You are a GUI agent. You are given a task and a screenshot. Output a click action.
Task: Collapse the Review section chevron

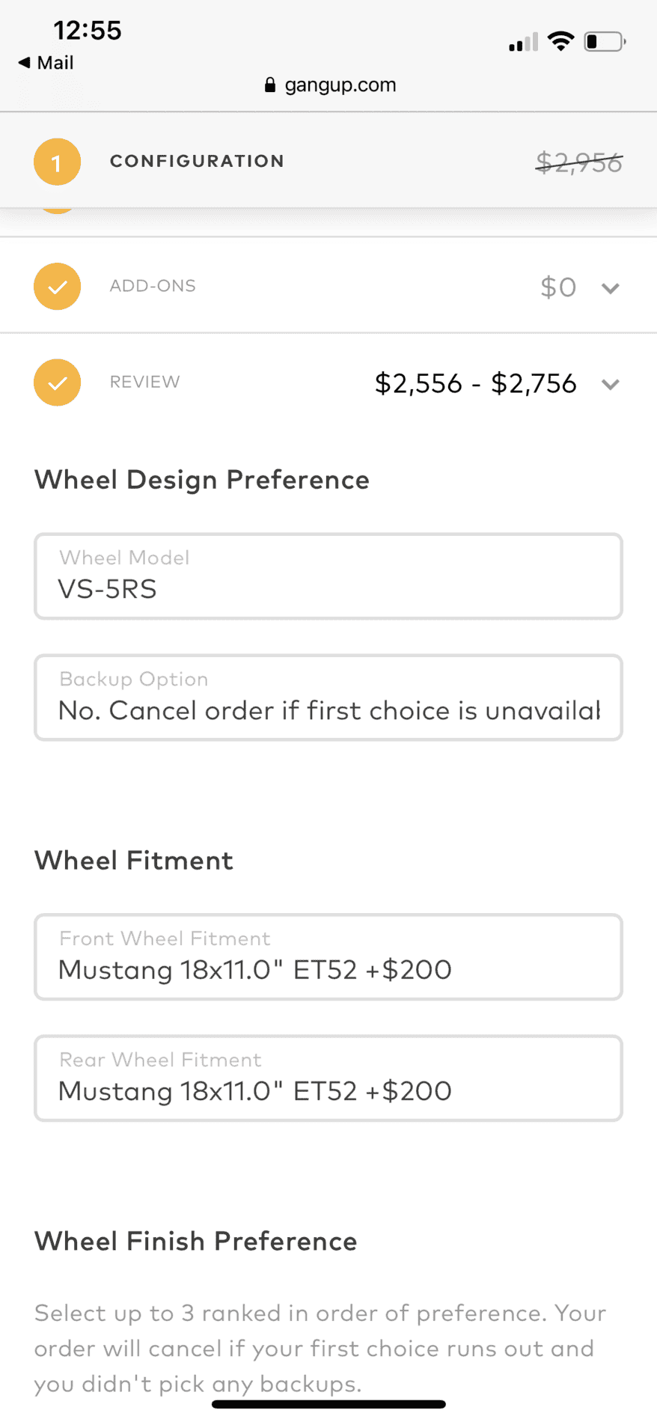click(611, 385)
